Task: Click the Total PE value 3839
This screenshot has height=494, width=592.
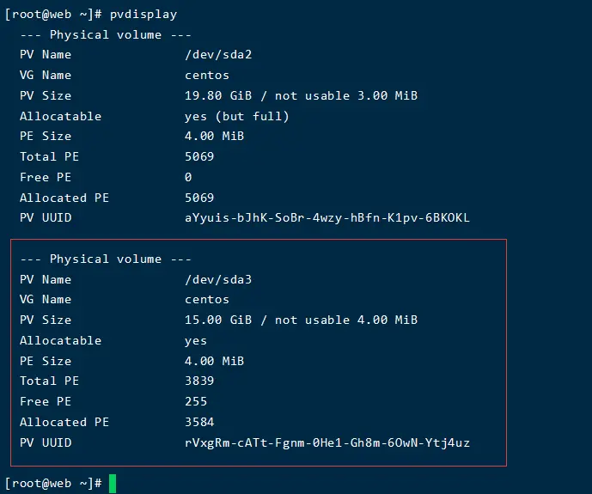Action: point(199,381)
